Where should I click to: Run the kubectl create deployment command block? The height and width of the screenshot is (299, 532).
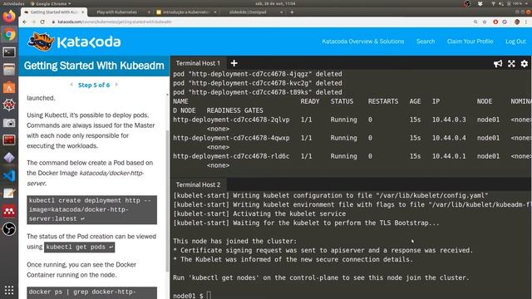(x=92, y=210)
